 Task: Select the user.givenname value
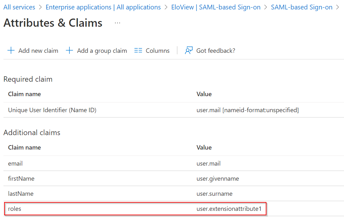point(218,178)
